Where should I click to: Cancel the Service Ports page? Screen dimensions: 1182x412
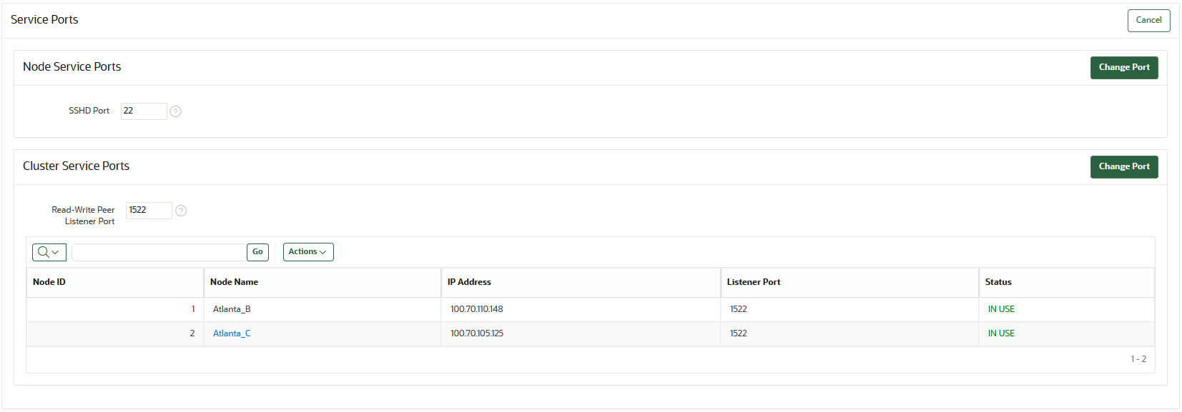tap(1148, 20)
